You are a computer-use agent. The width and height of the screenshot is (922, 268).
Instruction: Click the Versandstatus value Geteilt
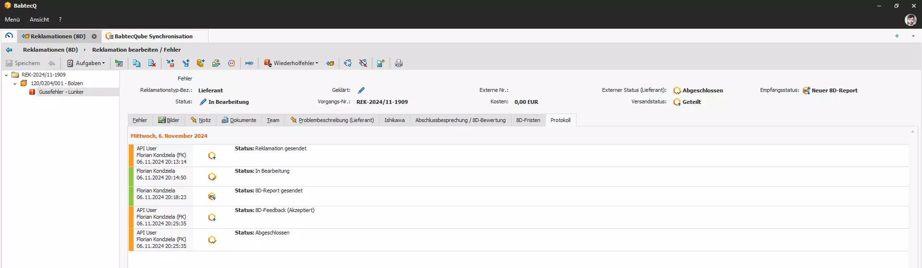pyautogui.click(x=691, y=102)
